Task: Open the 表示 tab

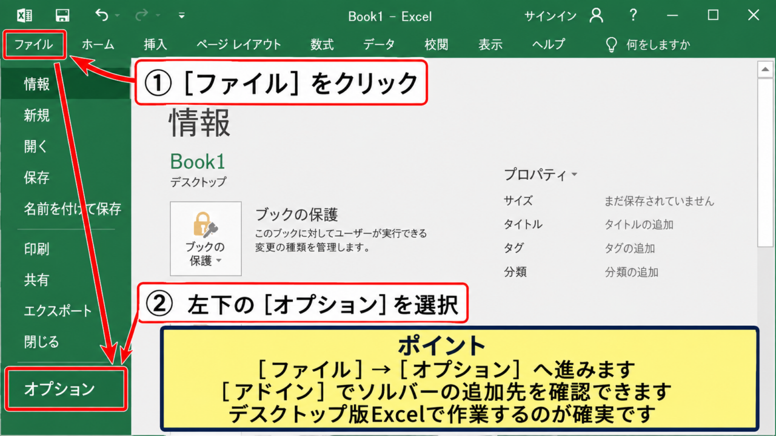Action: click(x=490, y=44)
